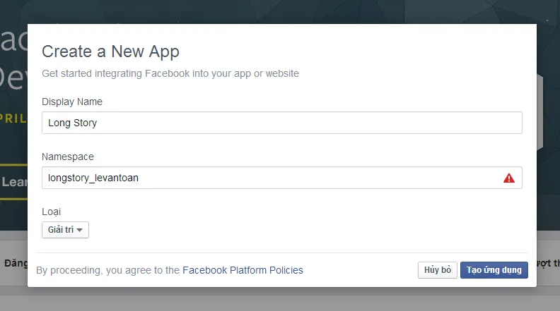Click the Namespace label

pyautogui.click(x=68, y=157)
